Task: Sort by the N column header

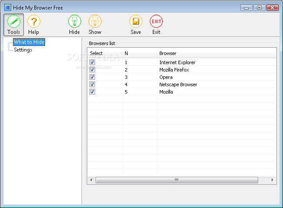Action: 139,53
